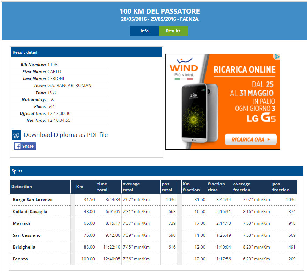Viewport: 307px width, 273px height.
Task: Select the Marradi split row
Action: 22,223
